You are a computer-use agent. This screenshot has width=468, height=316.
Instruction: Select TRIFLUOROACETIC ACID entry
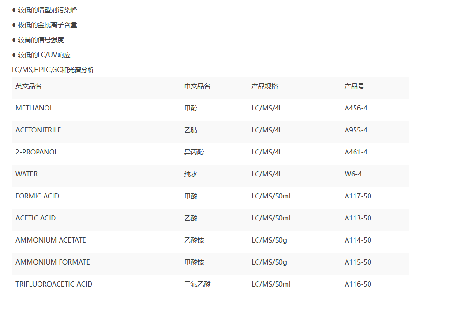(54, 285)
